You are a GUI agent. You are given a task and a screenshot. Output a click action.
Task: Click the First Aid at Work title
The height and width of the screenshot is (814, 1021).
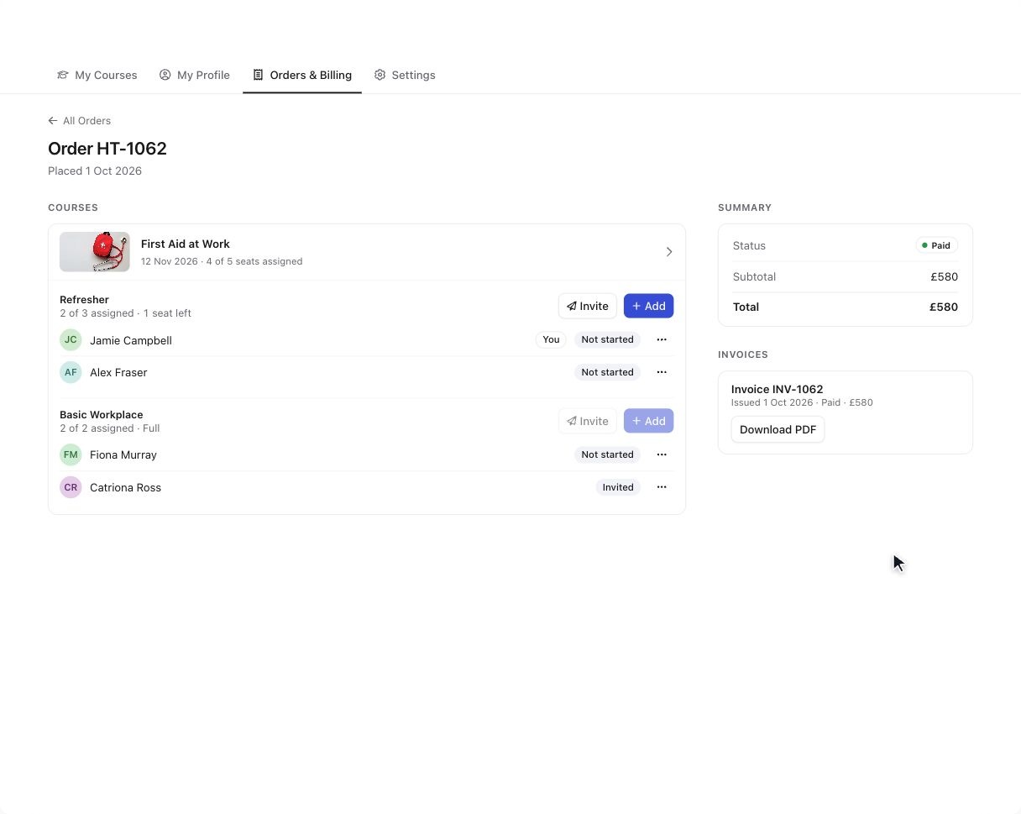pyautogui.click(x=186, y=244)
